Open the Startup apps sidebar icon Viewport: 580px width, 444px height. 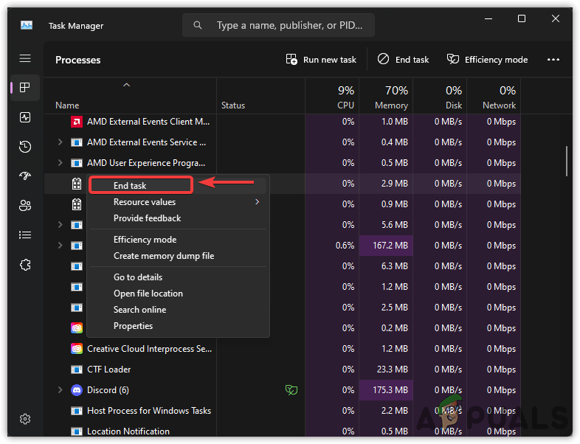click(x=25, y=176)
